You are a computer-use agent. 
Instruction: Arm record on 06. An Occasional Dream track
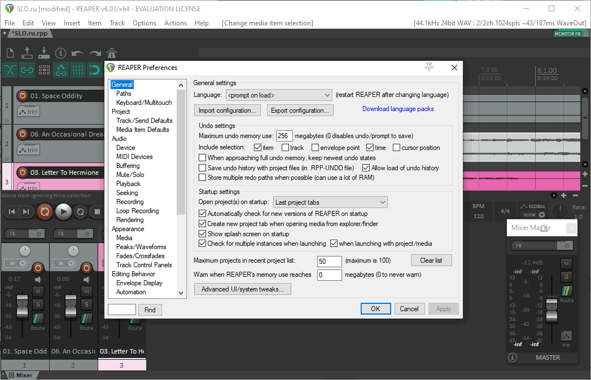coord(23,134)
